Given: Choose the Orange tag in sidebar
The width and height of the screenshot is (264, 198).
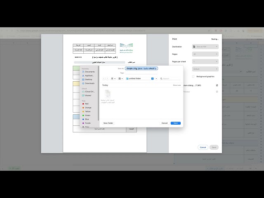Looking at the screenshot, I should (x=87, y=108).
